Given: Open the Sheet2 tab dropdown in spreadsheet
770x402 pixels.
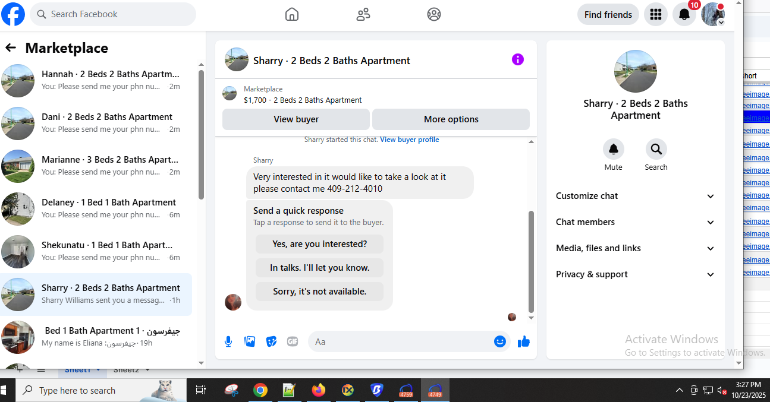Looking at the screenshot, I should point(147,370).
